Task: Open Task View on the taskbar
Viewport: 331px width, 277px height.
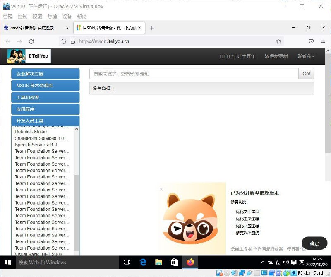Action: tap(127, 262)
